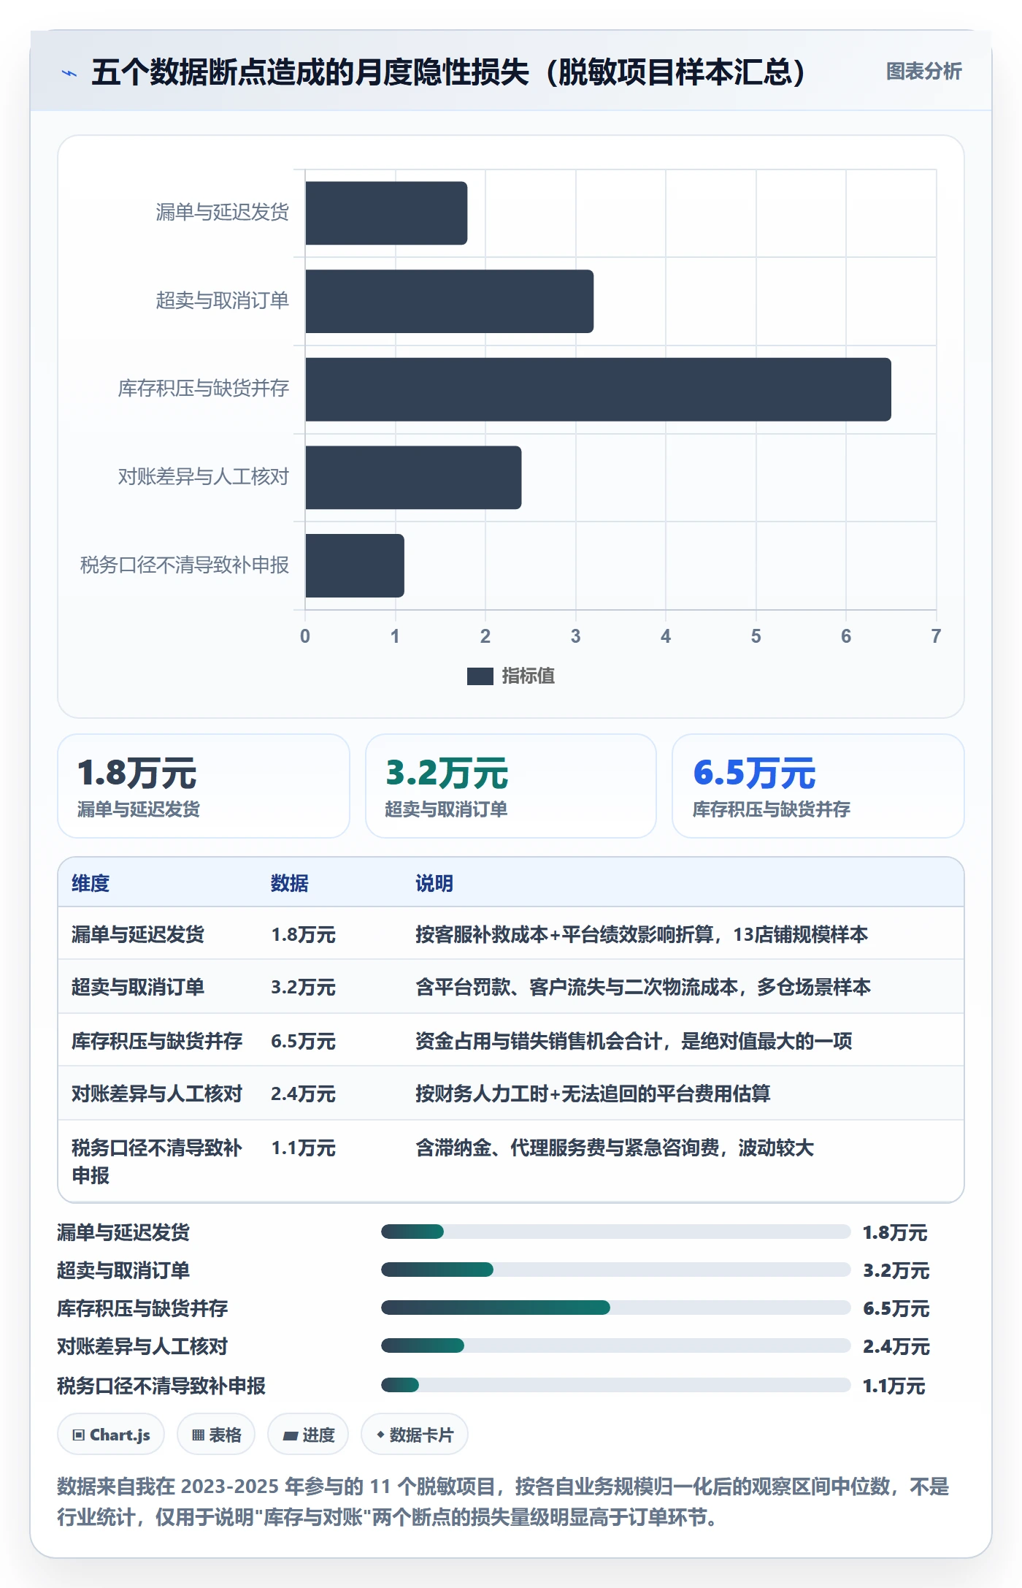Click the 2.4万元 table cell
This screenshot has width=1022, height=1588.
[303, 1093]
